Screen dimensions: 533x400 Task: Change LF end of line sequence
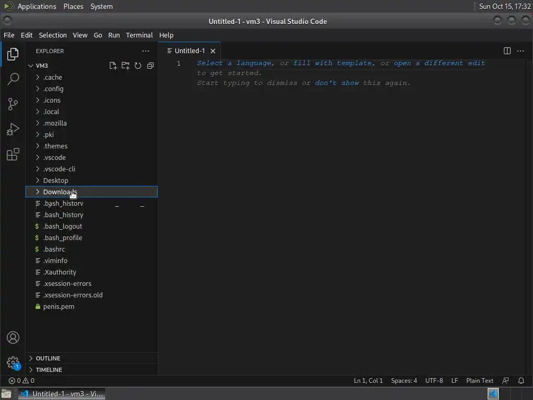click(x=454, y=381)
